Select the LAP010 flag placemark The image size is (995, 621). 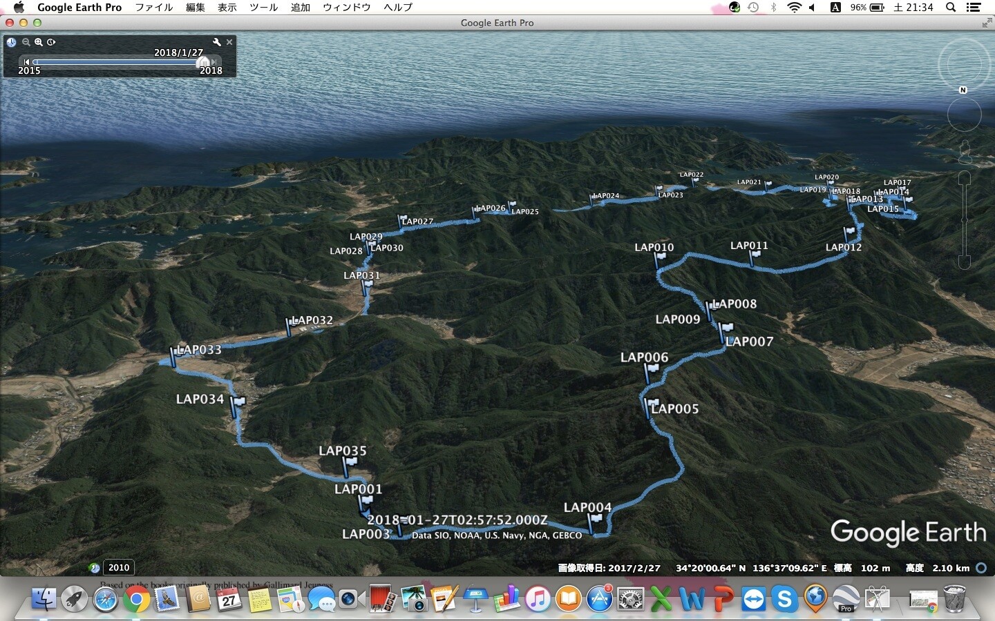(x=661, y=257)
